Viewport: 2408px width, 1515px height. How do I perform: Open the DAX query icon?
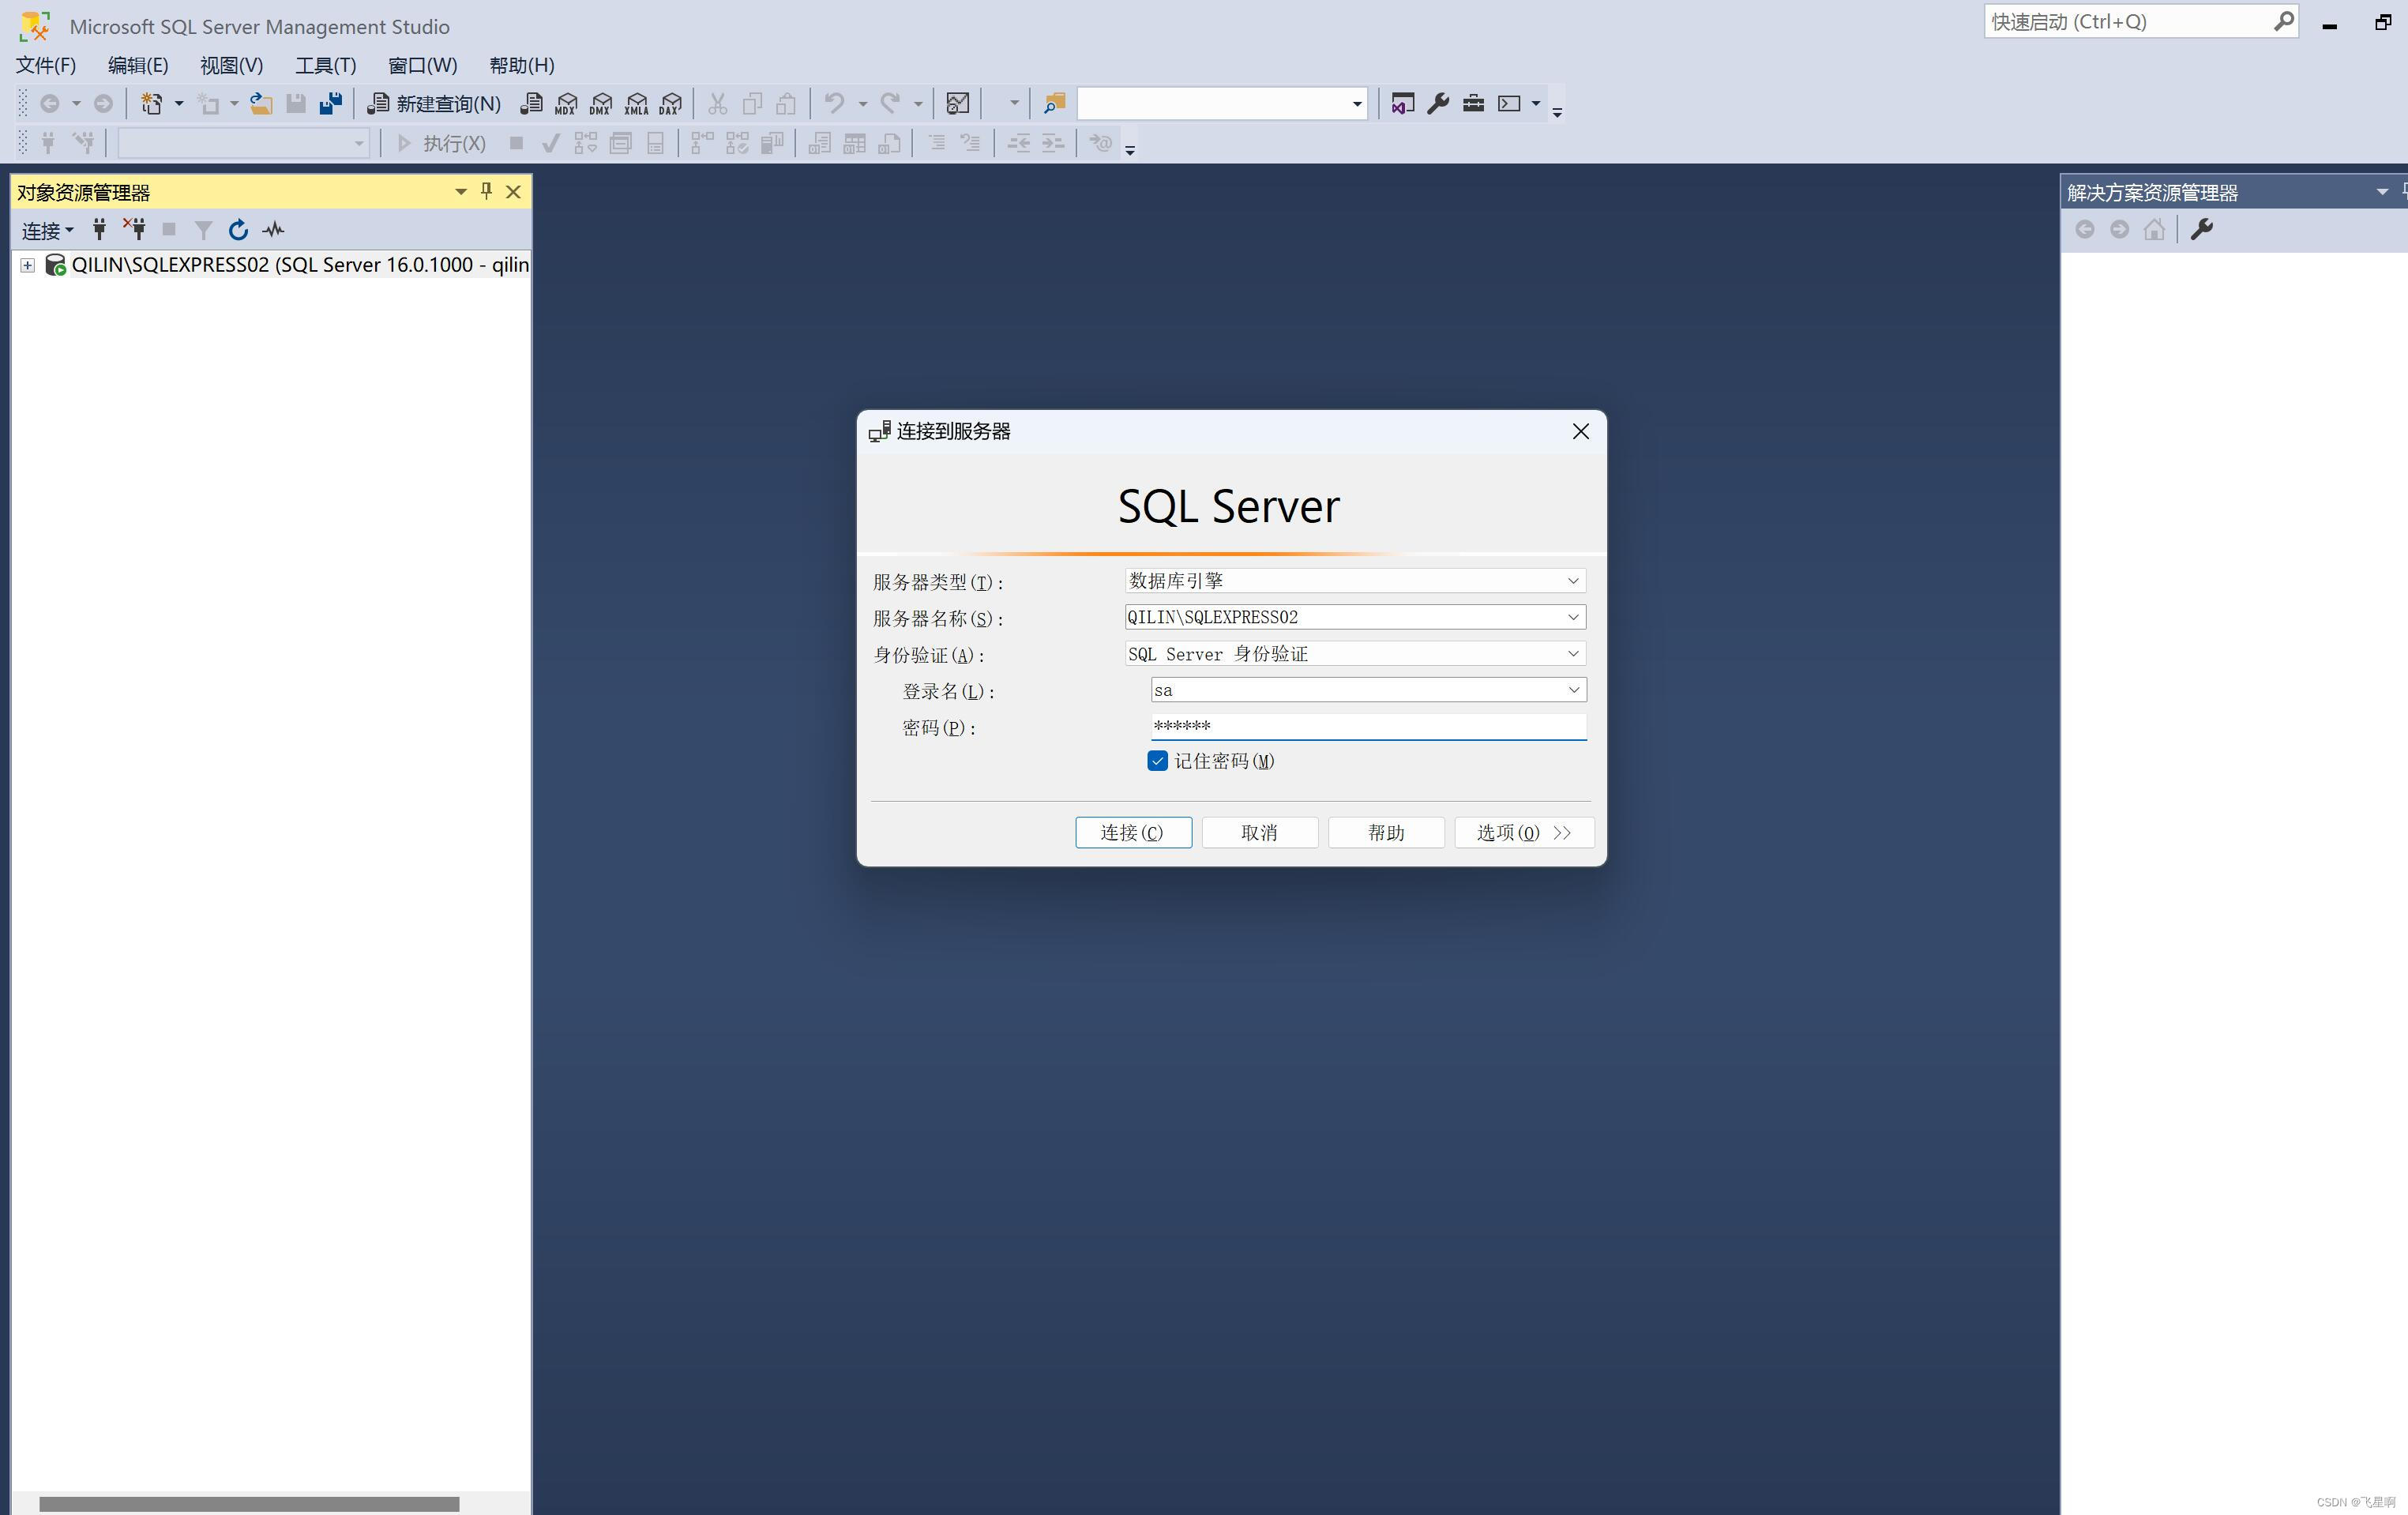671,104
